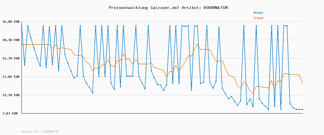Click last blue price point at right edge
This screenshot has height=135, width=324.
coord(302,109)
